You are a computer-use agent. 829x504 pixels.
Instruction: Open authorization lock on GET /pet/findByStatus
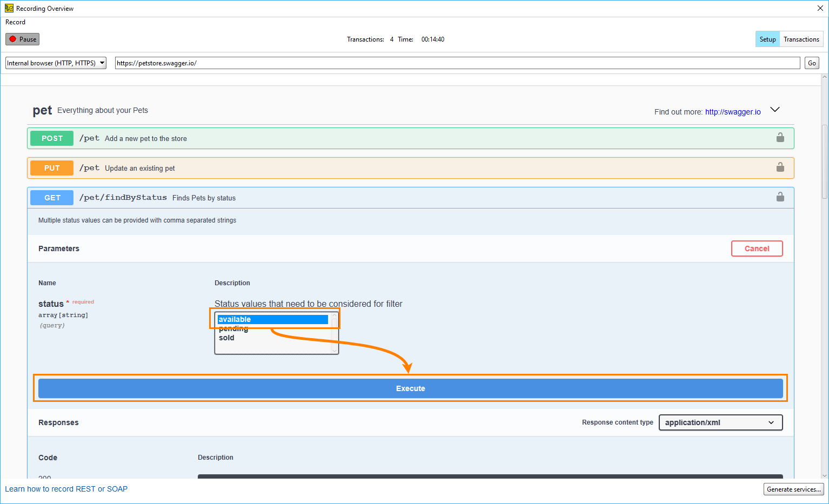coord(780,197)
